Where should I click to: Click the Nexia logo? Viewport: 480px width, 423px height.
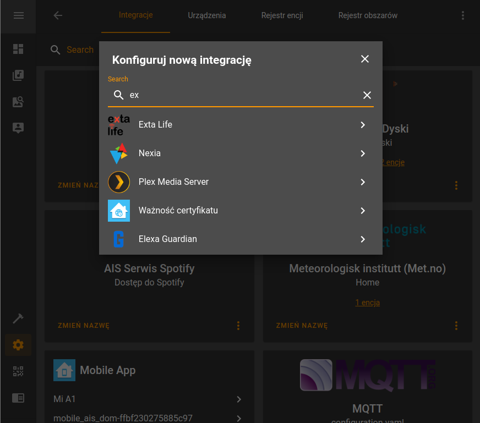coord(119,153)
